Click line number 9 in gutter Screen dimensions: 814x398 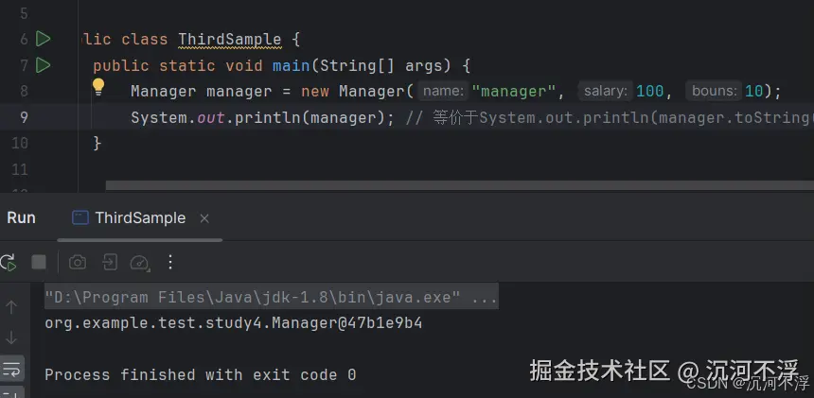[24, 117]
